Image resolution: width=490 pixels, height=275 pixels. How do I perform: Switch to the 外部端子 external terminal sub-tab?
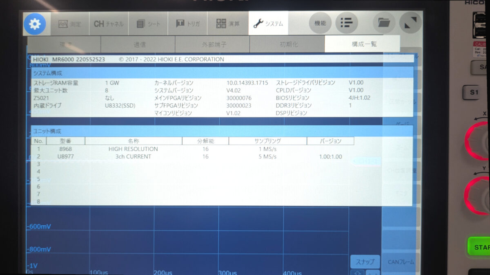pos(212,44)
